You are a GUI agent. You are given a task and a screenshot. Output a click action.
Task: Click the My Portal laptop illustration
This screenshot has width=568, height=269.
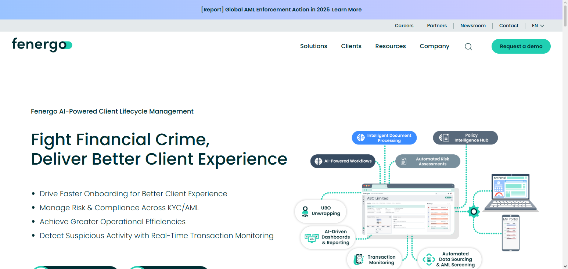coord(510,193)
